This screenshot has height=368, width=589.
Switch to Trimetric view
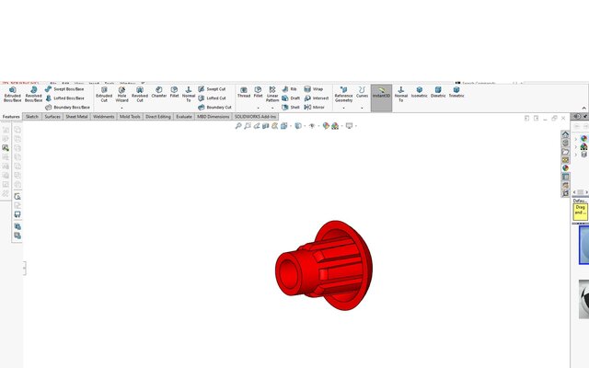coord(456,92)
